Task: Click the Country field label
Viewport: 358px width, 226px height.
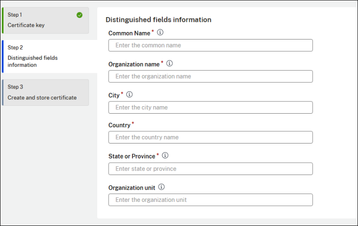Action: coord(119,126)
